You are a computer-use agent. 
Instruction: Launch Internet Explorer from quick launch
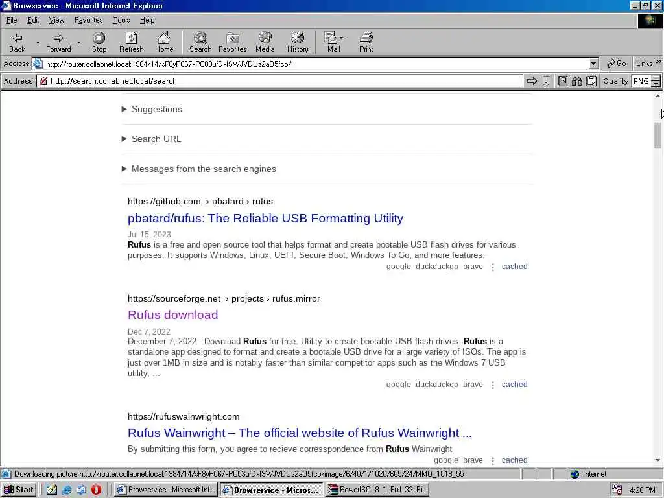click(67, 490)
